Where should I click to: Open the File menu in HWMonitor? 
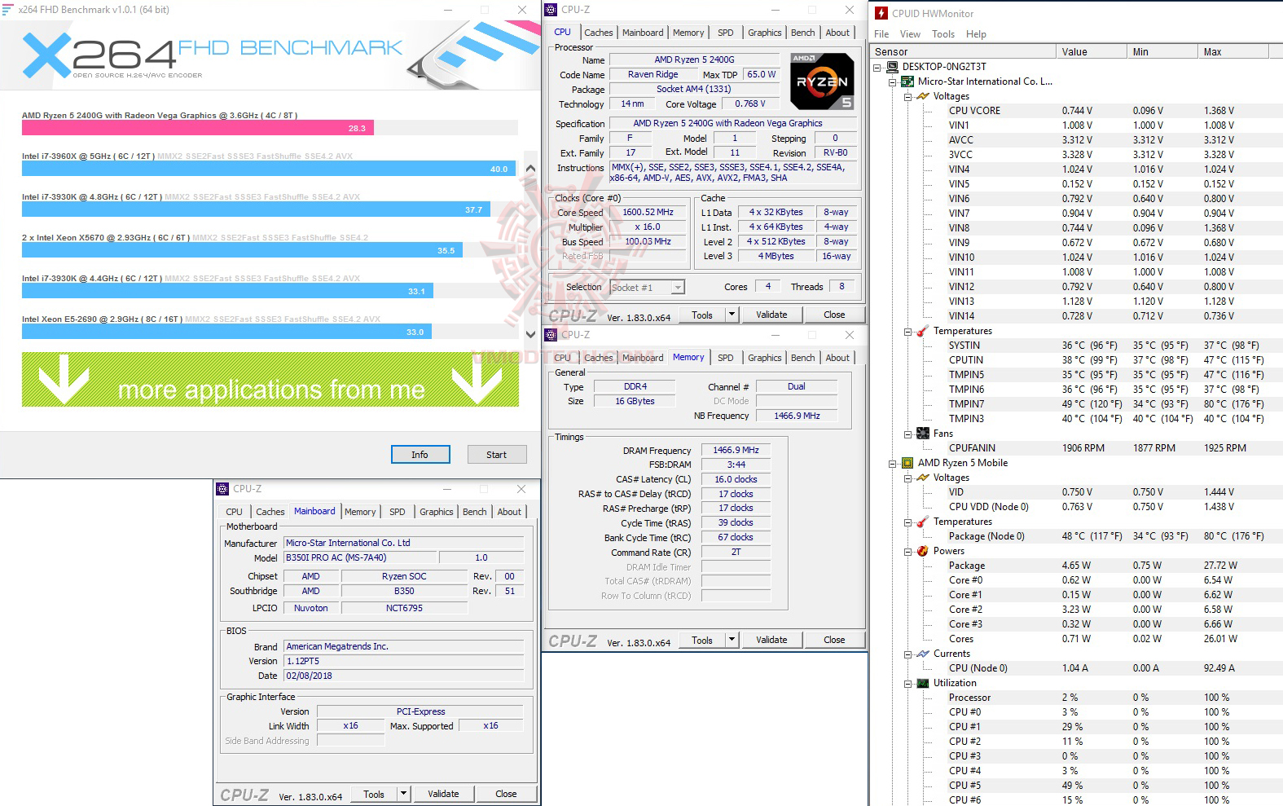point(881,34)
